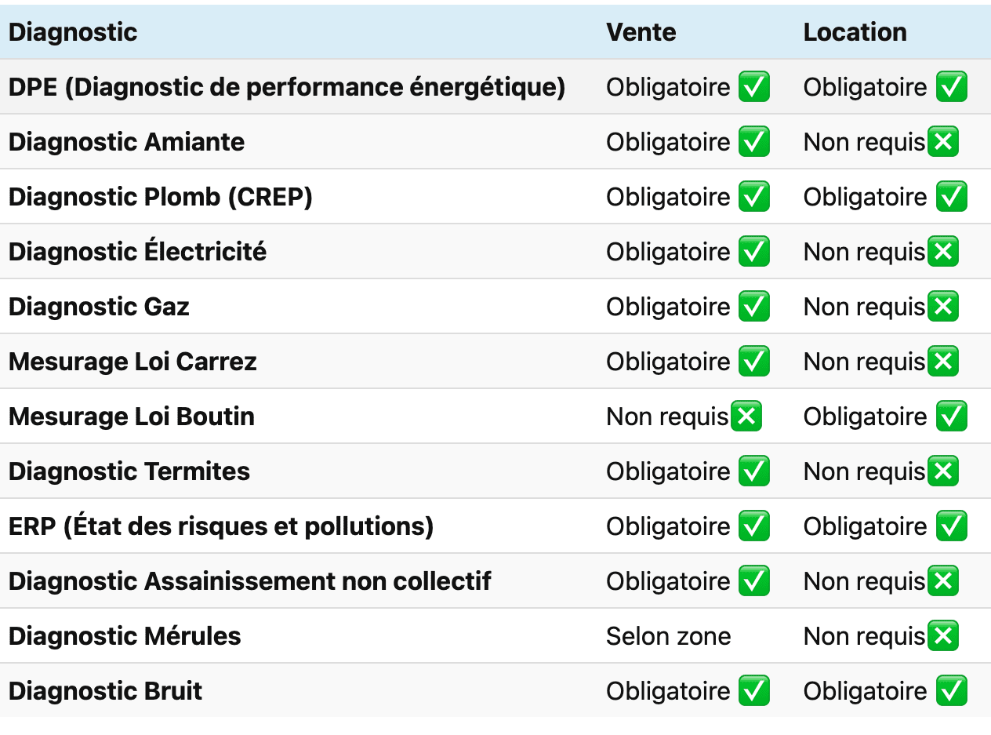Select the Mesurage Loi Carrez label
The width and height of the screenshot is (991, 735).
[132, 362]
